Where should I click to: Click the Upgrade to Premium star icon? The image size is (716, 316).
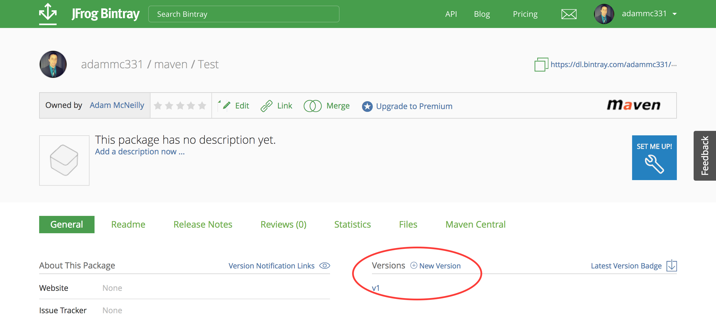[x=367, y=106]
